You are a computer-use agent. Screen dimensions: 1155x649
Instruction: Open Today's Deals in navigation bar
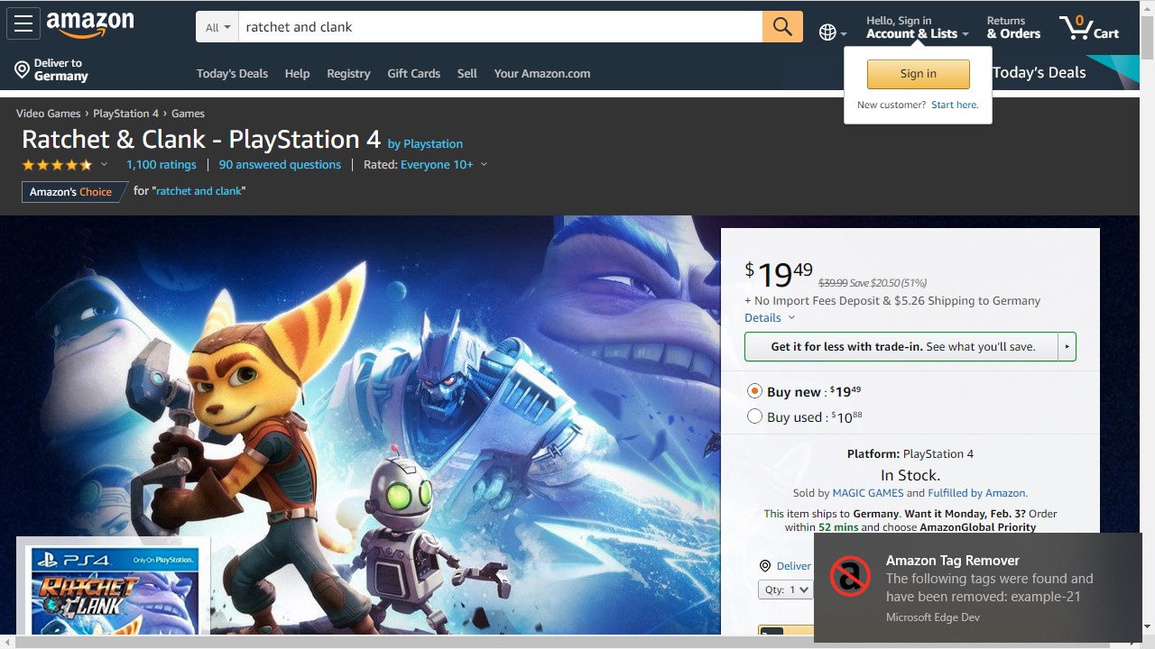coord(232,74)
